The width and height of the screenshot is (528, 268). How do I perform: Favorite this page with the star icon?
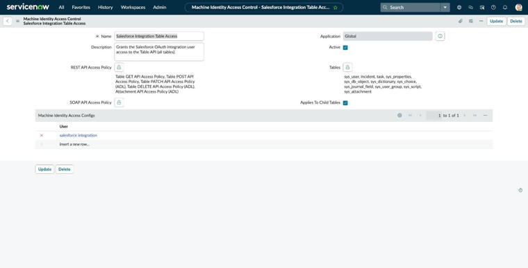coord(336,8)
